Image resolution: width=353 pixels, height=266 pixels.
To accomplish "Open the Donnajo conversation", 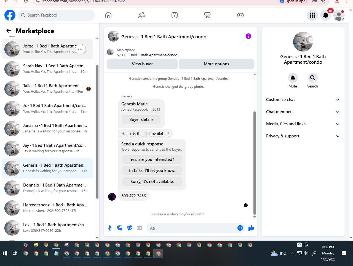I will 47,188.
